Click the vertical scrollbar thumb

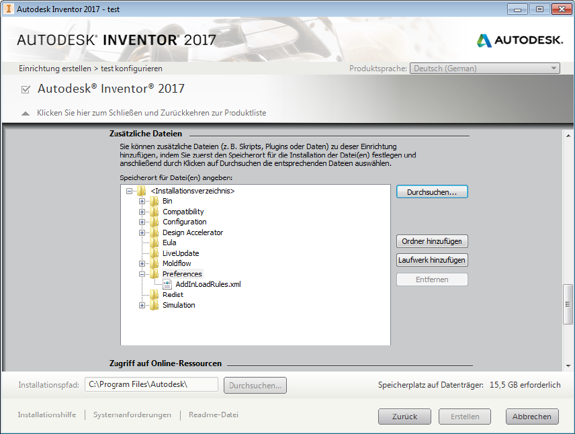(x=568, y=304)
